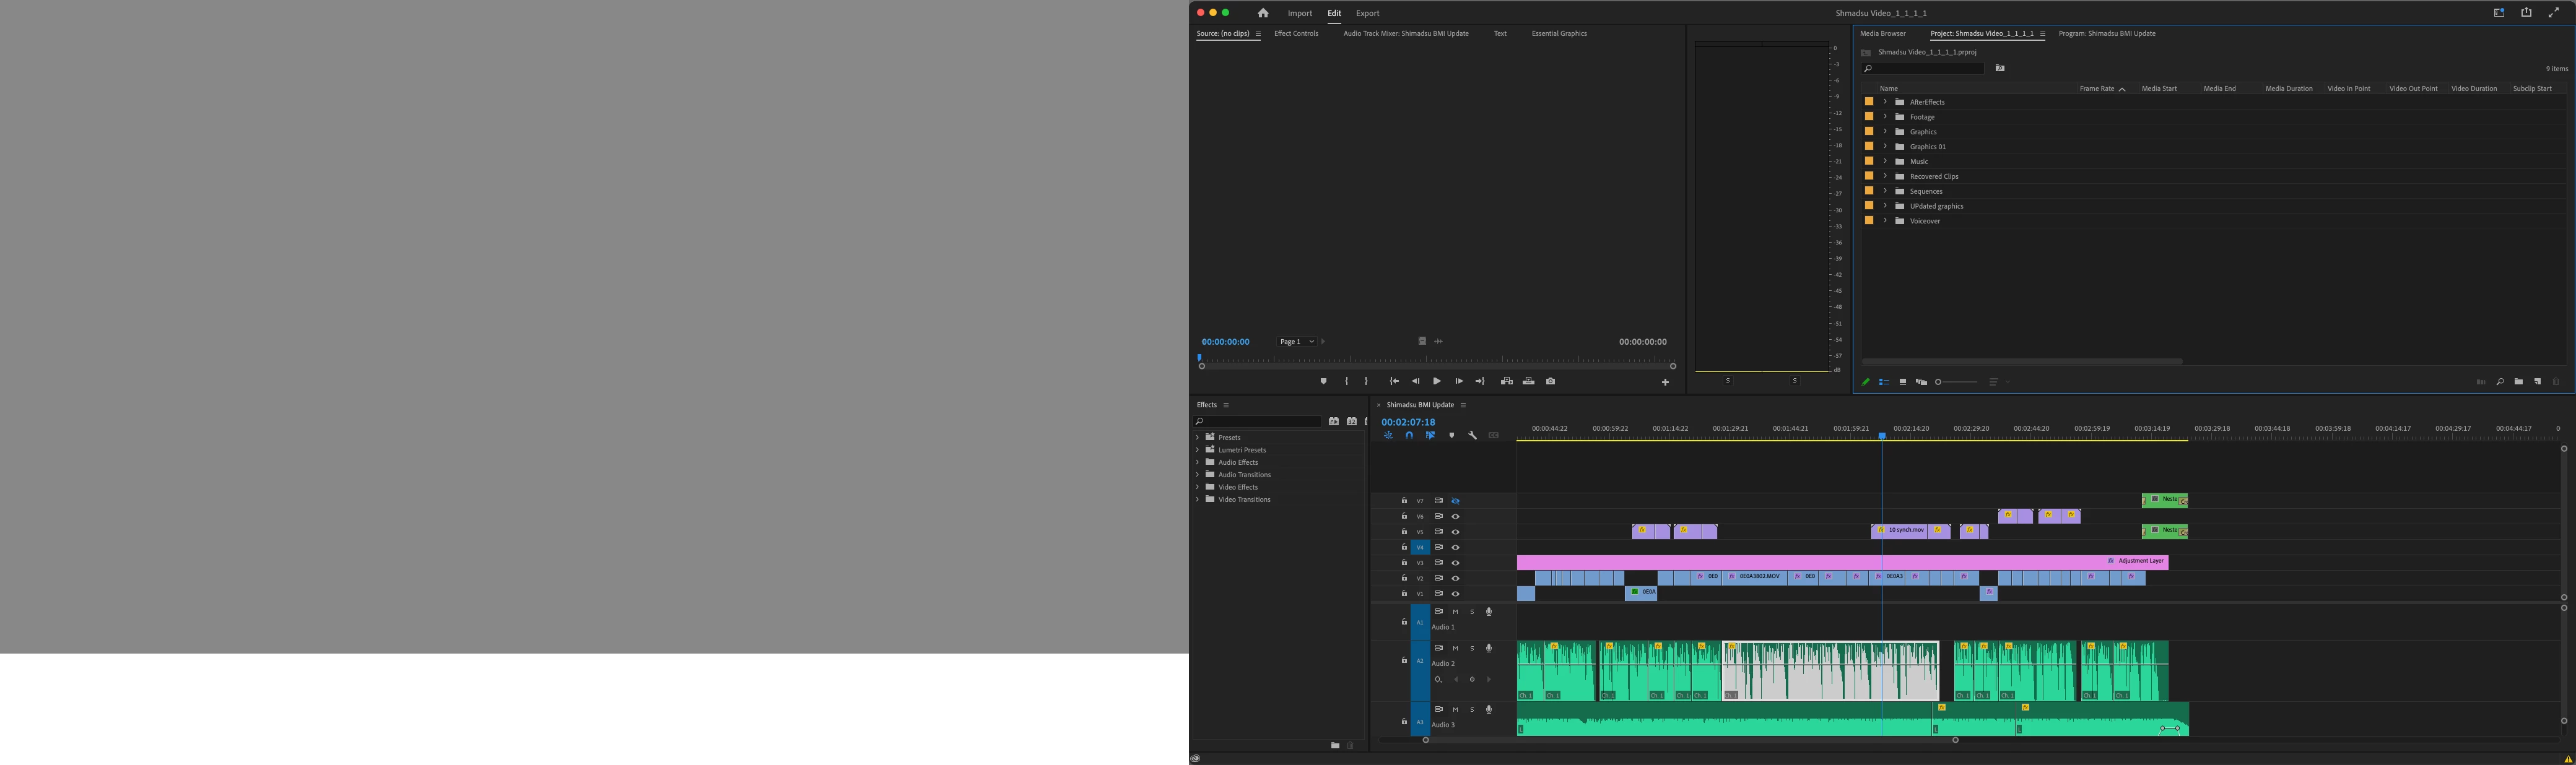Toggle Snap in Timeline magnet icon
2576x765 pixels.
pyautogui.click(x=1409, y=435)
